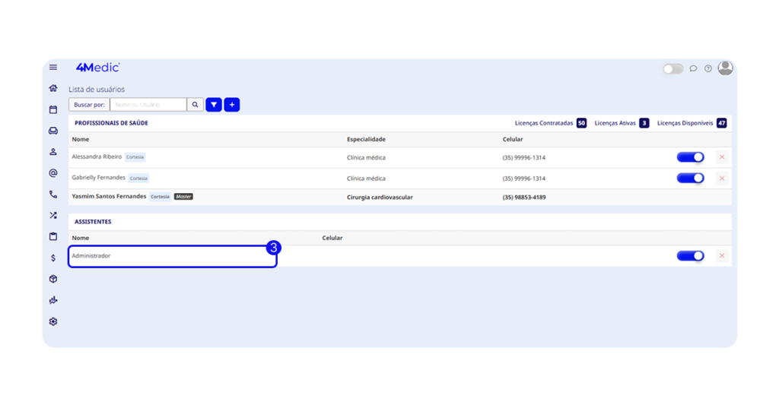Switch the gray toggle in top header
The height and width of the screenshot is (408, 779).
click(672, 68)
